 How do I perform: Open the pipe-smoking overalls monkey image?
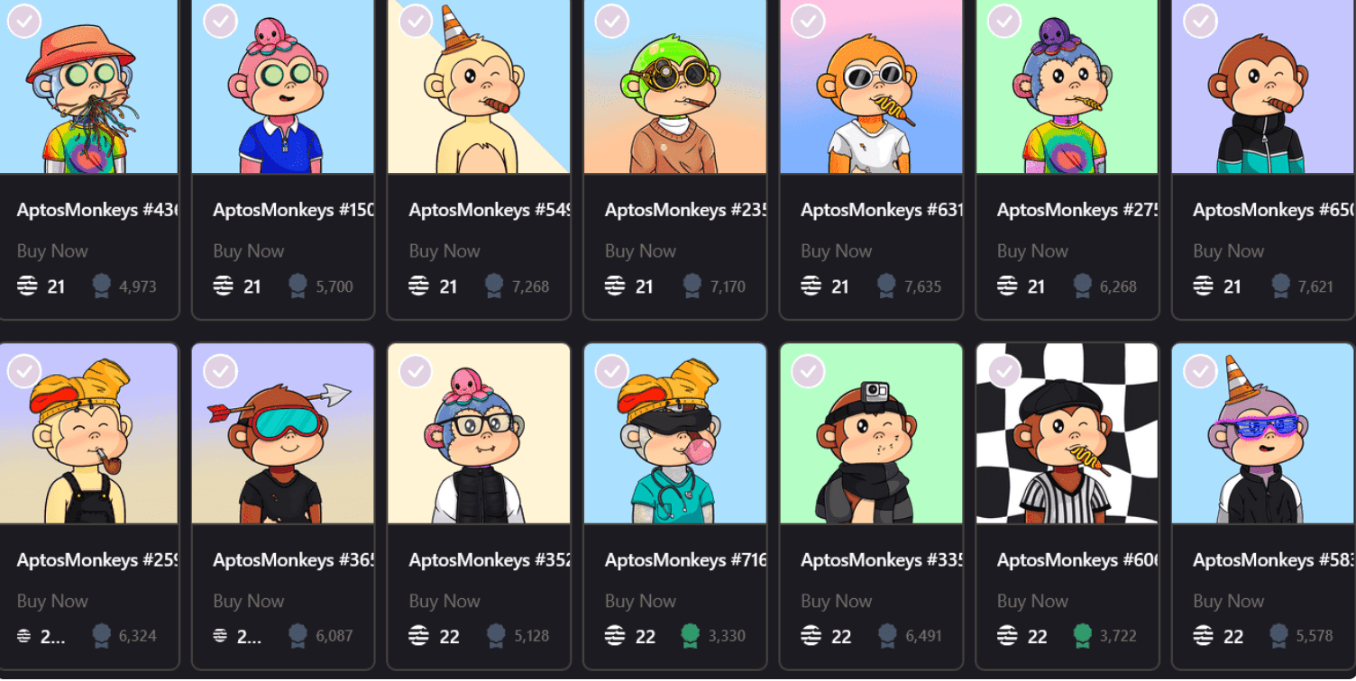[89, 433]
